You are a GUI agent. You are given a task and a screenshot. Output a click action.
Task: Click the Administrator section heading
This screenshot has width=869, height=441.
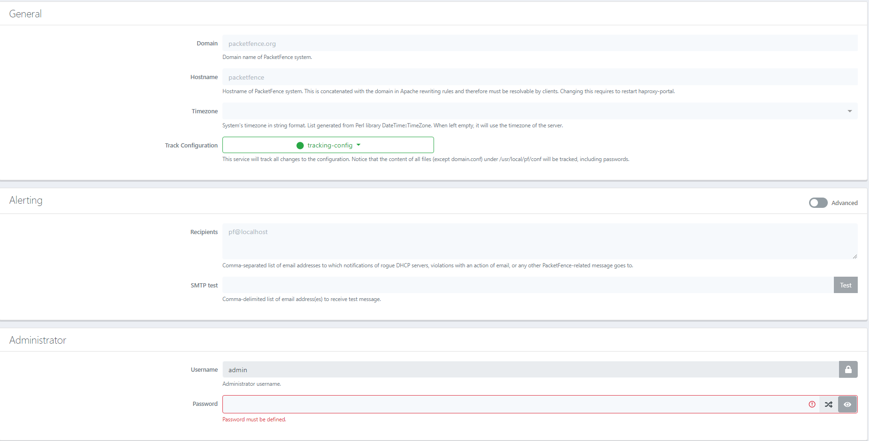38,340
